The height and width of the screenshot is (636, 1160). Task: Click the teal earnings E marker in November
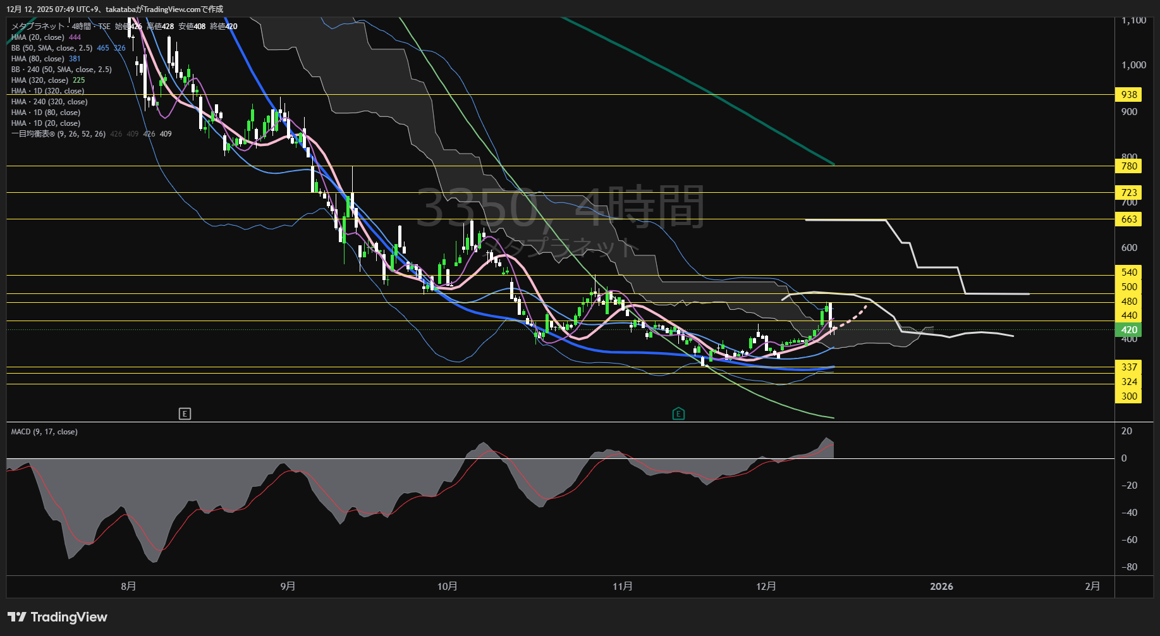[x=678, y=414]
